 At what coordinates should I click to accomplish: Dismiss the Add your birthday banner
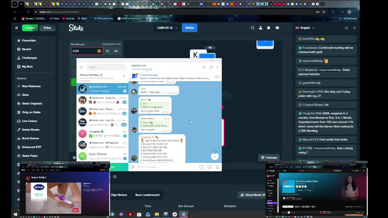pyautogui.click(x=124, y=76)
